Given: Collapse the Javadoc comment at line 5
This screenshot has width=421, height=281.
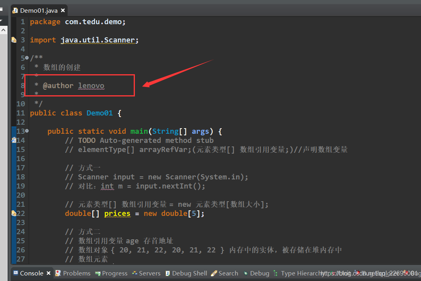Looking at the screenshot, I should [27, 58].
